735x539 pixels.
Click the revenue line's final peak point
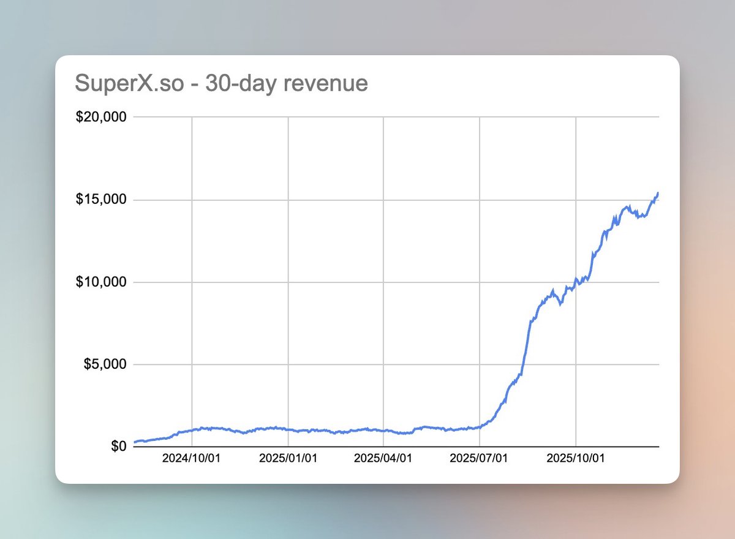658,194
